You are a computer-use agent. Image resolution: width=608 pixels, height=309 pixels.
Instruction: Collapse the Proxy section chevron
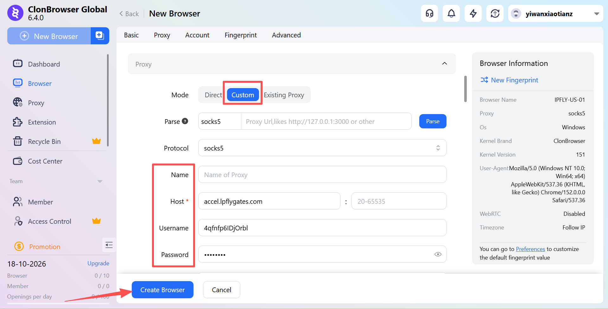click(x=445, y=63)
